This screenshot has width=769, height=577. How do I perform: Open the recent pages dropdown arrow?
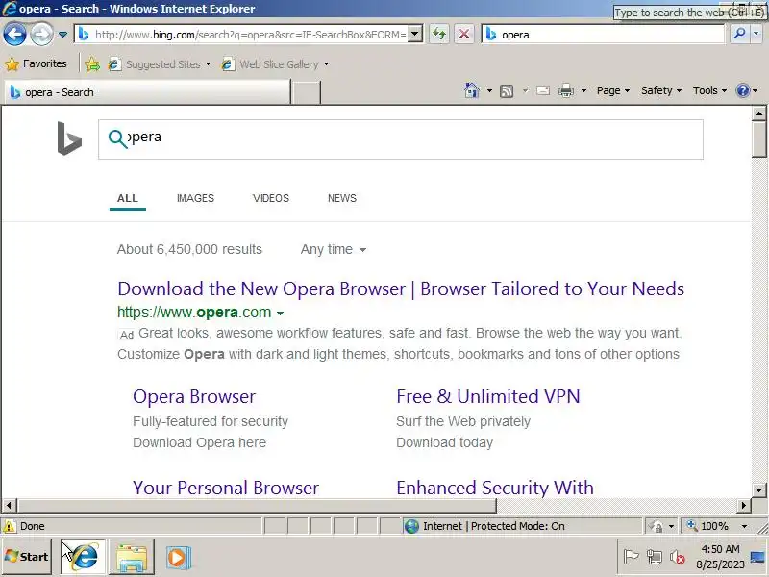tap(62, 35)
